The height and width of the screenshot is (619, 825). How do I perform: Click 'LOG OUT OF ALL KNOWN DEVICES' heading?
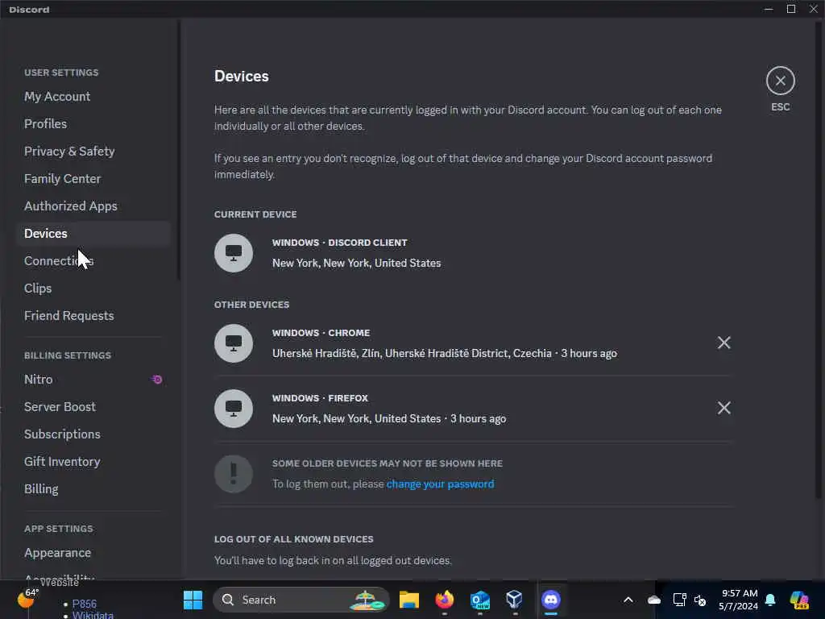coord(293,539)
